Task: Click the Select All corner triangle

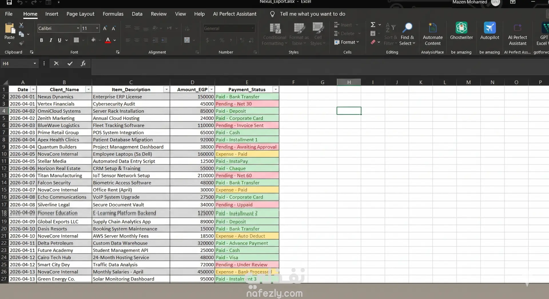Action: [x=5, y=82]
